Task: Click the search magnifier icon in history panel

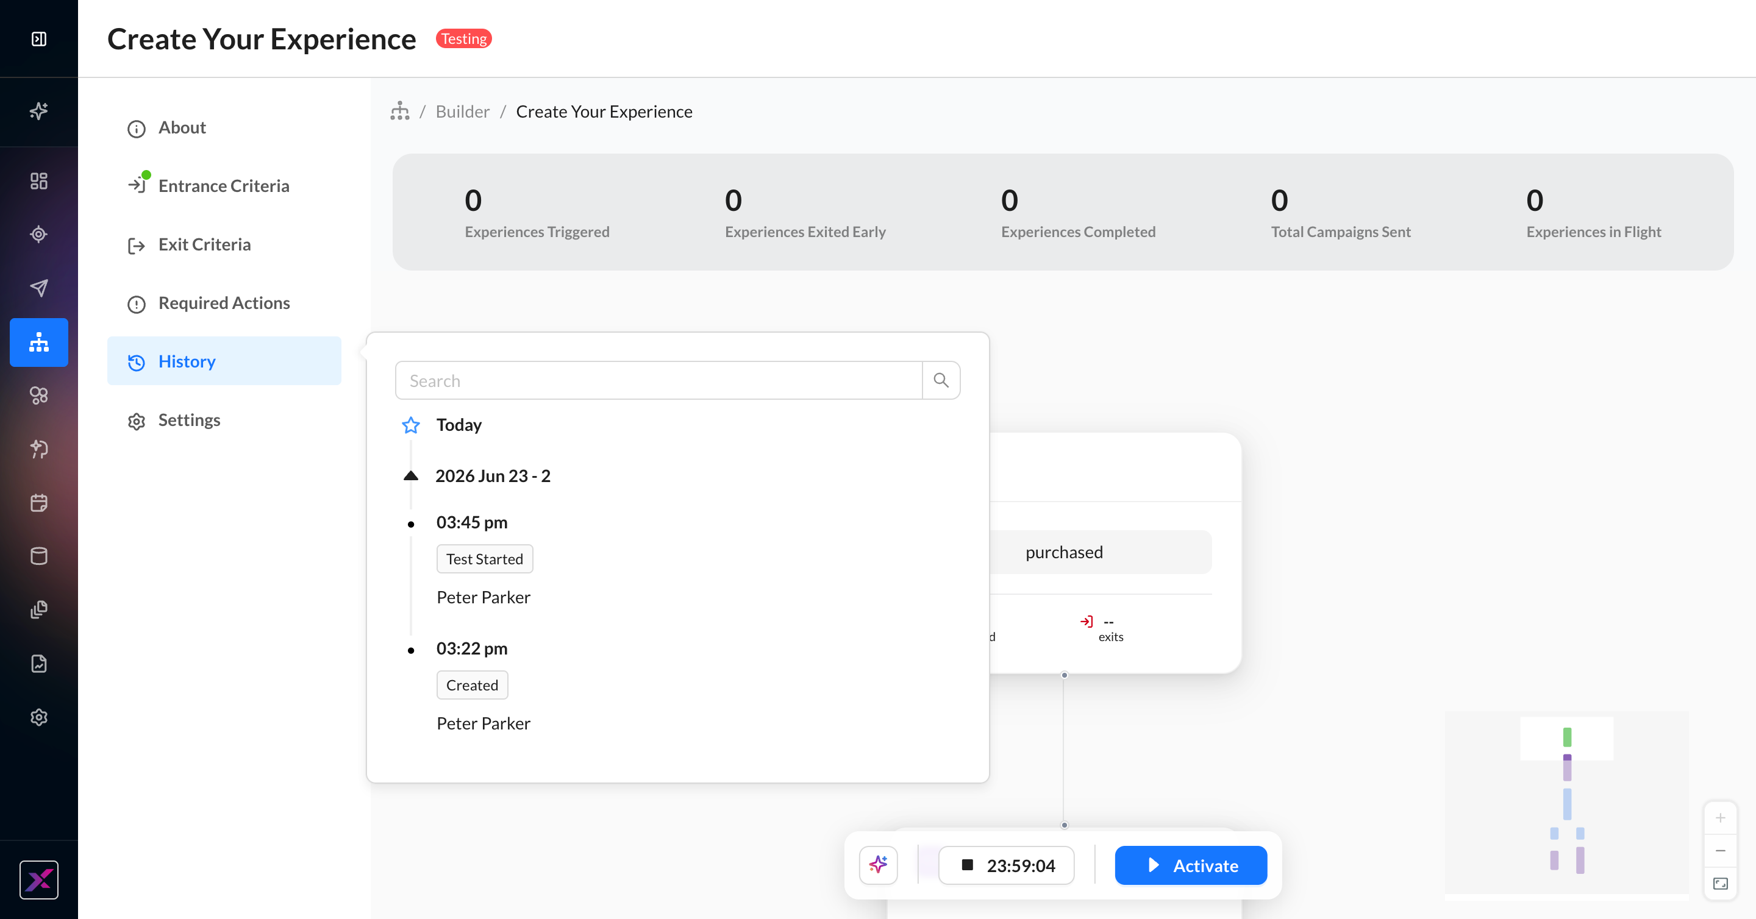Action: pos(941,380)
